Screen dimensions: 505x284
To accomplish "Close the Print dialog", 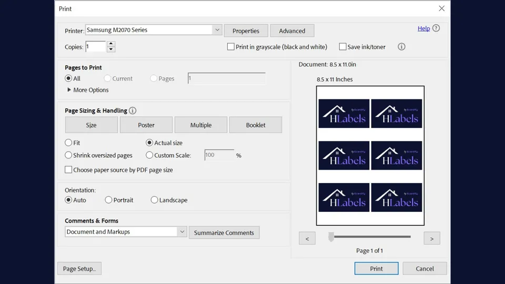I will [x=441, y=9].
